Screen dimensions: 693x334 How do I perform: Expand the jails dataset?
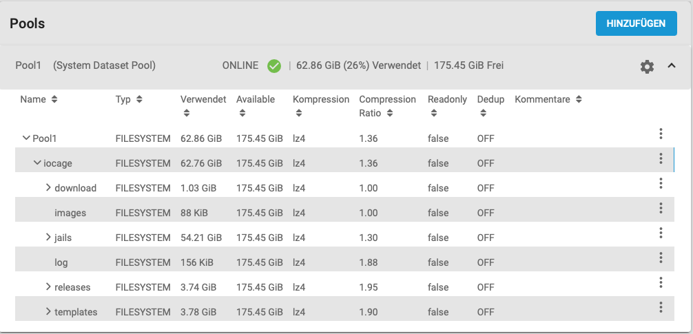point(48,238)
